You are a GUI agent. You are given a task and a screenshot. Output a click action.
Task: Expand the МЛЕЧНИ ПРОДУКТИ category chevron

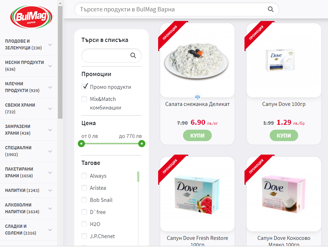click(x=50, y=87)
